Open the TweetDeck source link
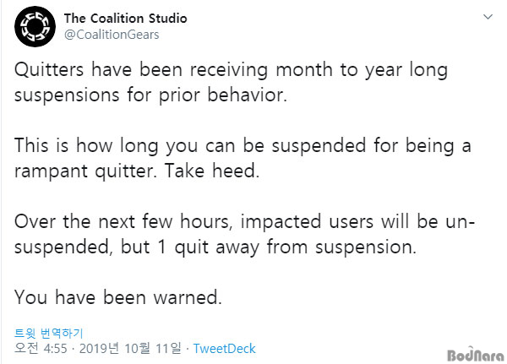Screen dimensions: 507x364 [225, 349]
